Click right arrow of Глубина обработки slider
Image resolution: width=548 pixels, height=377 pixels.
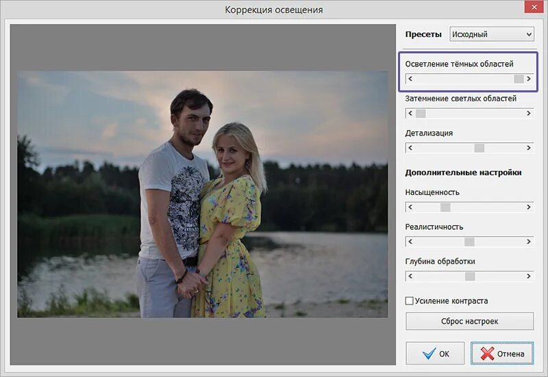(529, 276)
